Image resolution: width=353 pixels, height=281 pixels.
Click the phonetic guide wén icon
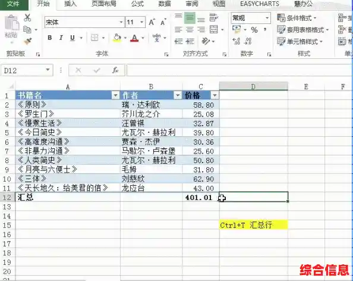pos(157,38)
